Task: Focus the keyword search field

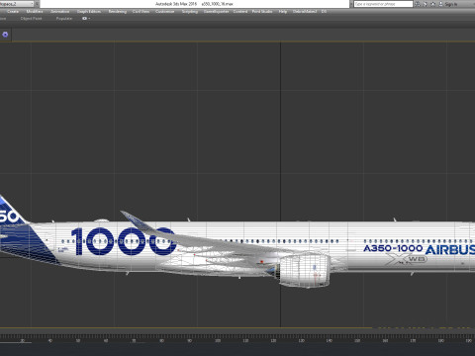Action: pos(383,4)
